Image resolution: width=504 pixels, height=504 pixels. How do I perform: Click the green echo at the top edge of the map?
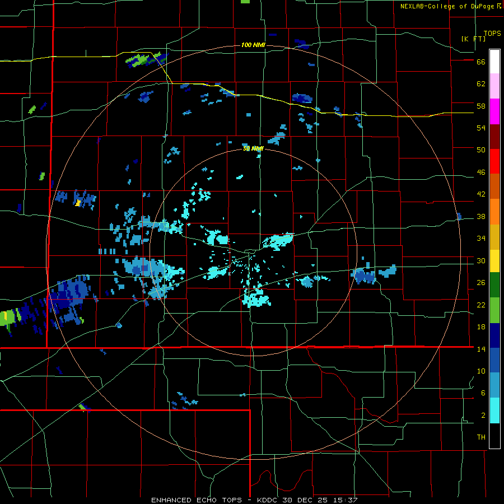(x=245, y=2)
